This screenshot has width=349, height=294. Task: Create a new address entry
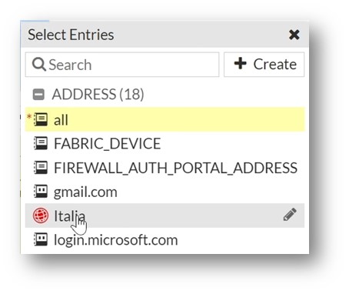click(x=264, y=65)
